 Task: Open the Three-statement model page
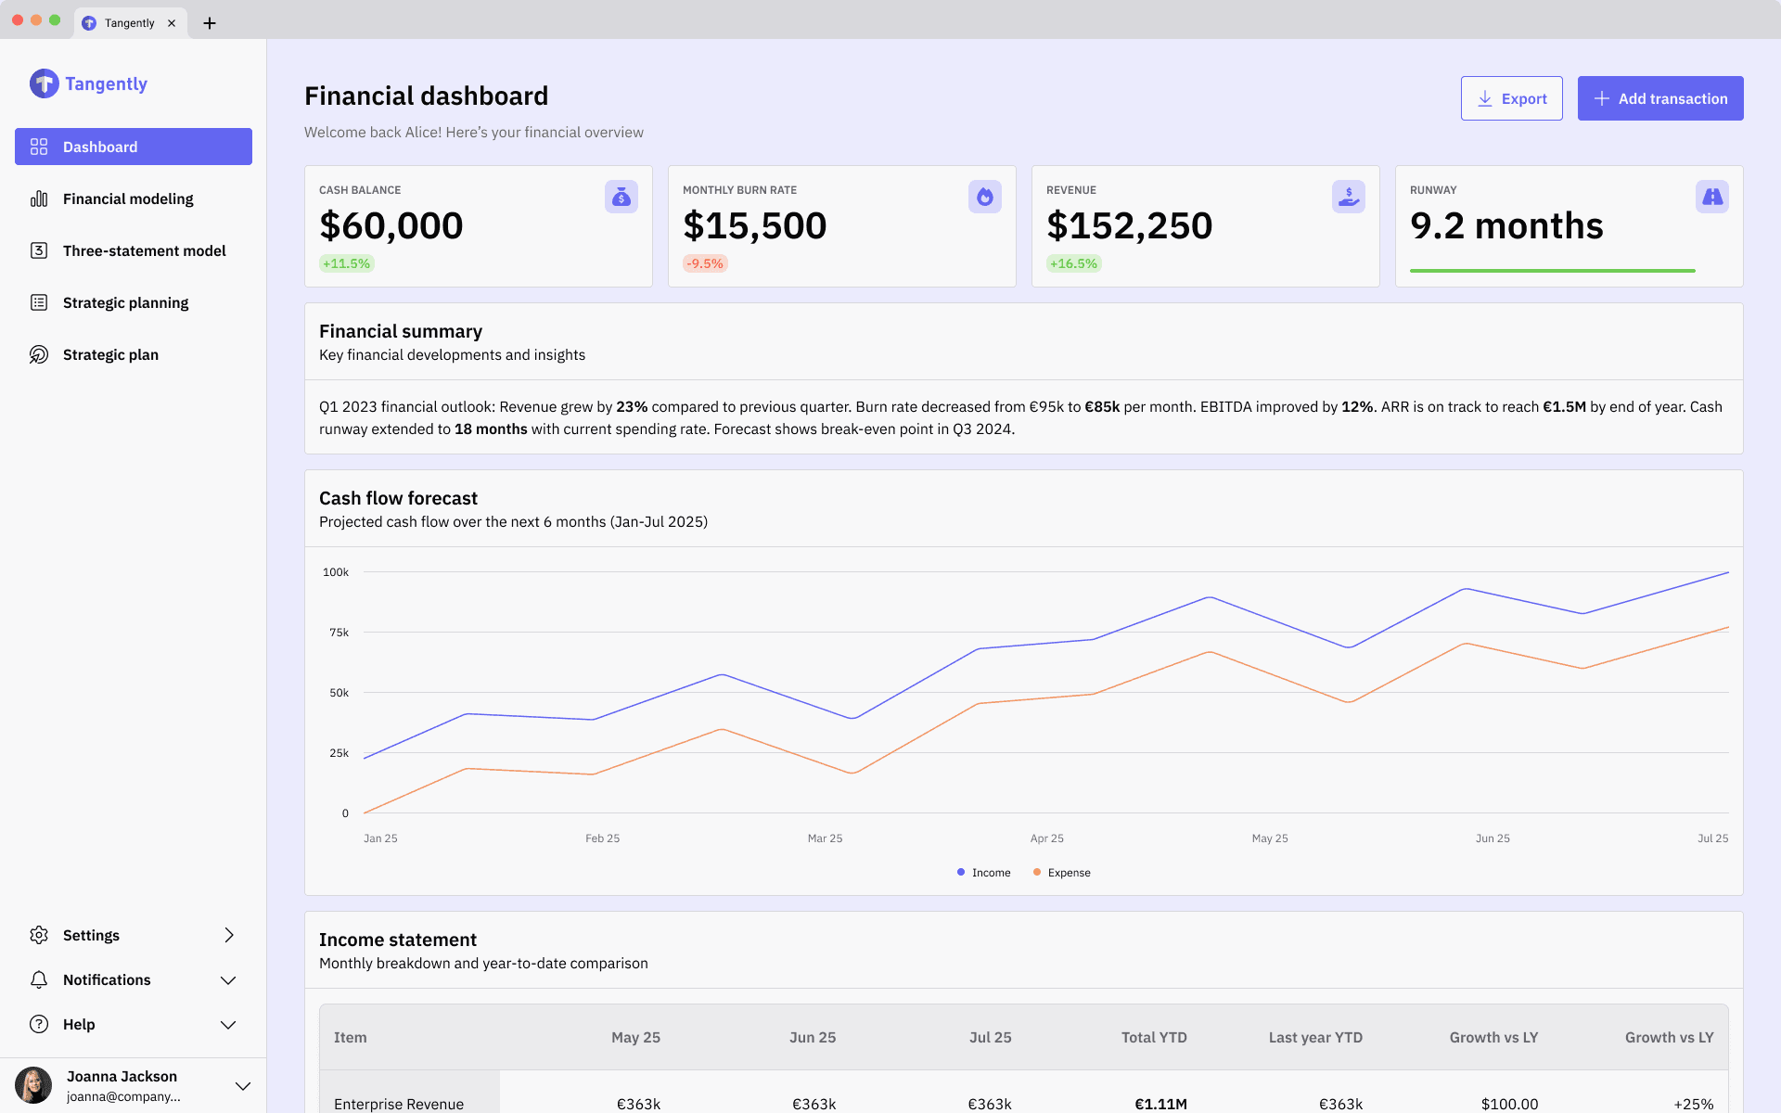pos(144,250)
